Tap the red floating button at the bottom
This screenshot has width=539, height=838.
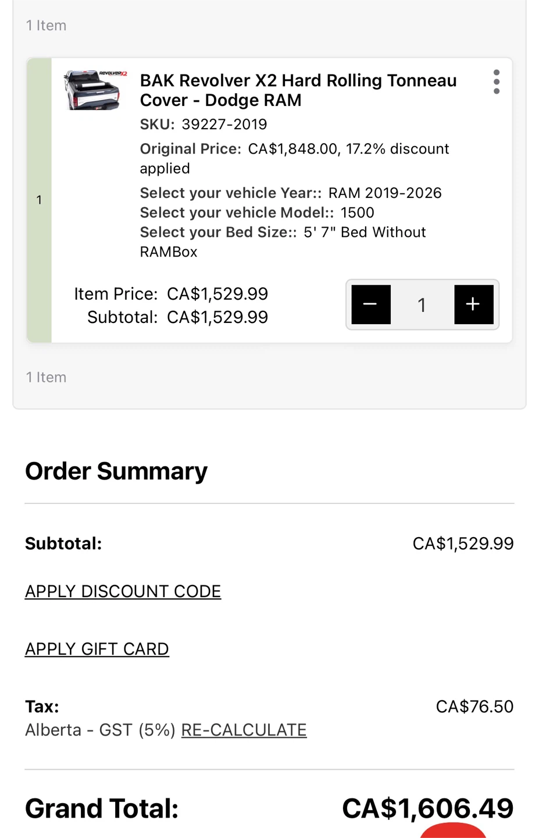tap(453, 831)
